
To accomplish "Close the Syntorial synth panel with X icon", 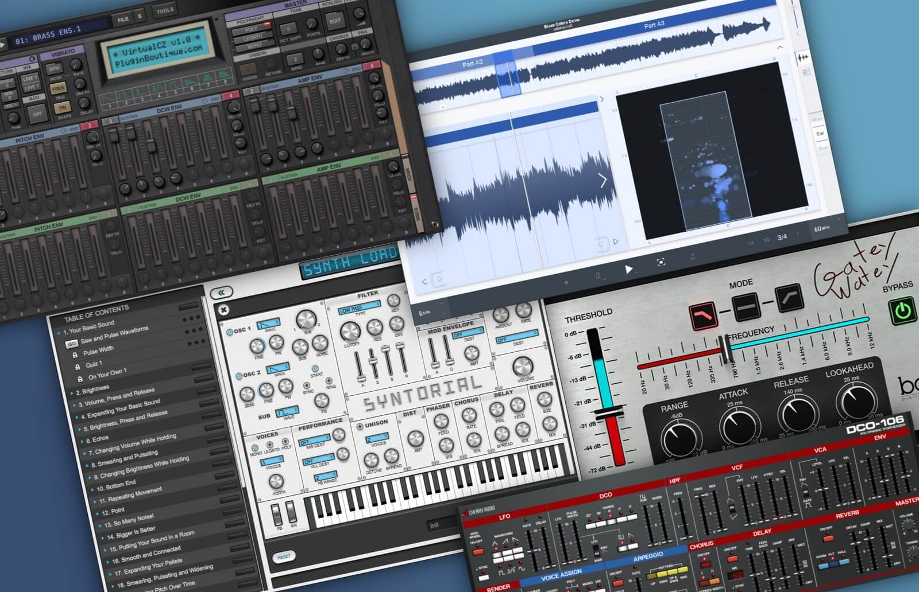I will pyautogui.click(x=224, y=310).
